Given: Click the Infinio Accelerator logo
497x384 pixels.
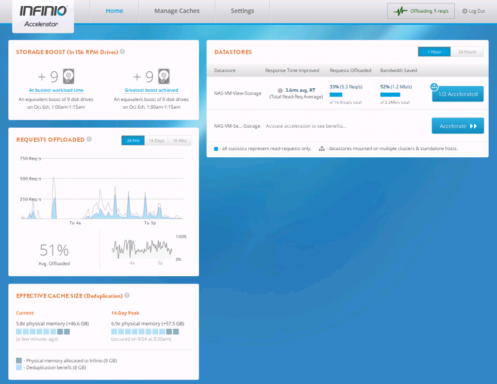Looking at the screenshot, I should point(43,16).
